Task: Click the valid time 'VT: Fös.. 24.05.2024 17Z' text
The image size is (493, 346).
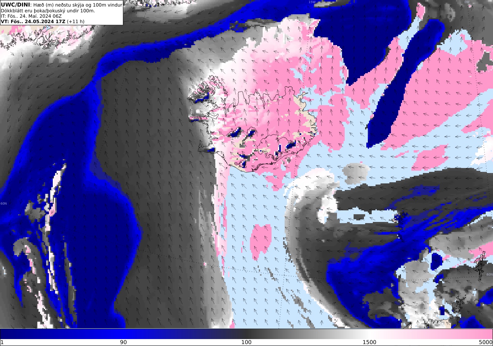Action: click(33, 22)
